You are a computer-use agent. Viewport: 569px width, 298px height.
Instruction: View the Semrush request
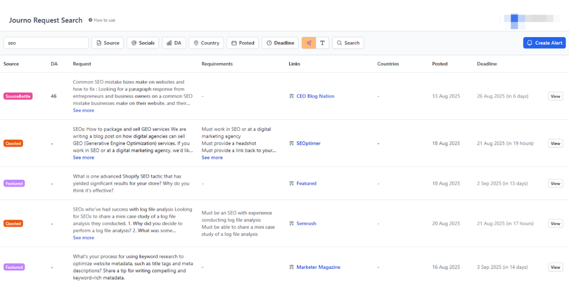click(x=555, y=223)
